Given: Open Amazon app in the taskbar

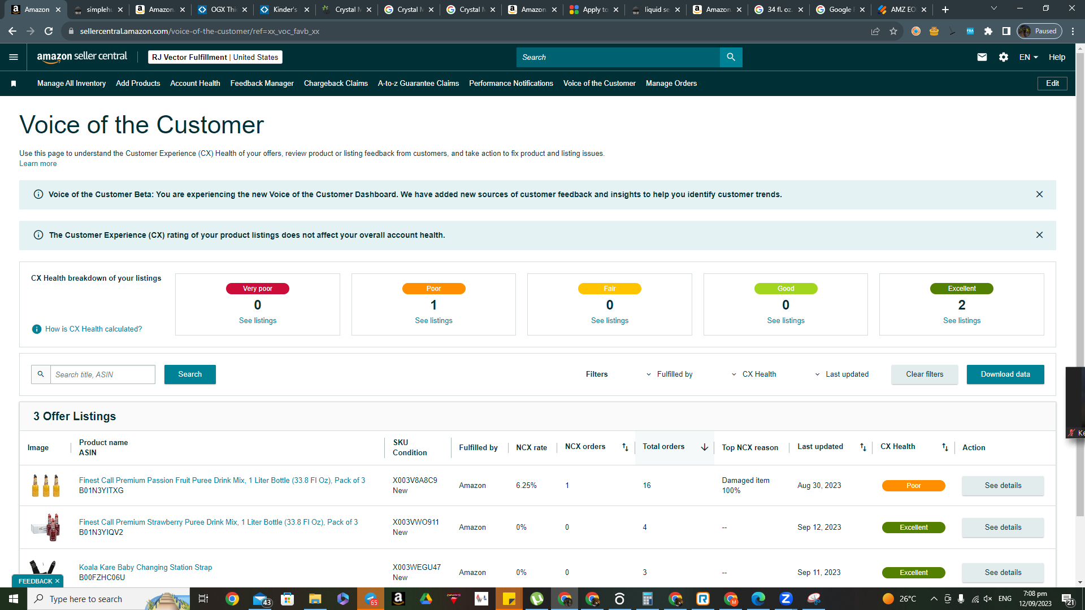Looking at the screenshot, I should coord(398,599).
